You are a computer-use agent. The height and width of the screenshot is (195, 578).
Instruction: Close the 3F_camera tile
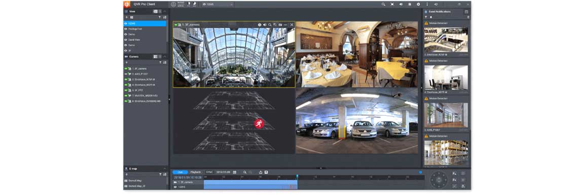pyautogui.click(x=292, y=25)
